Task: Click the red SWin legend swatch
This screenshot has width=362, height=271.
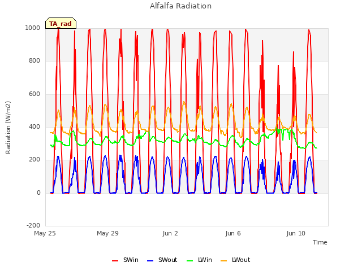Action: 115,261
